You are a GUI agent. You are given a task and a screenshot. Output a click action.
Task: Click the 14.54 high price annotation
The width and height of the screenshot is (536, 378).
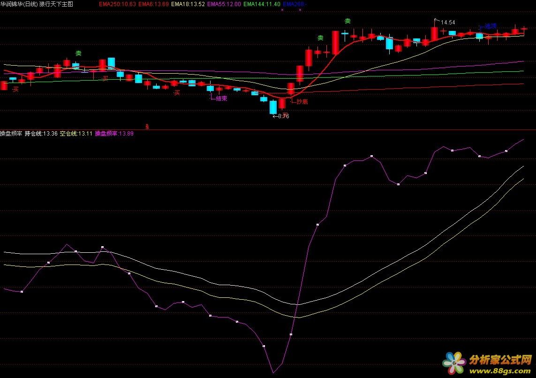pos(448,23)
